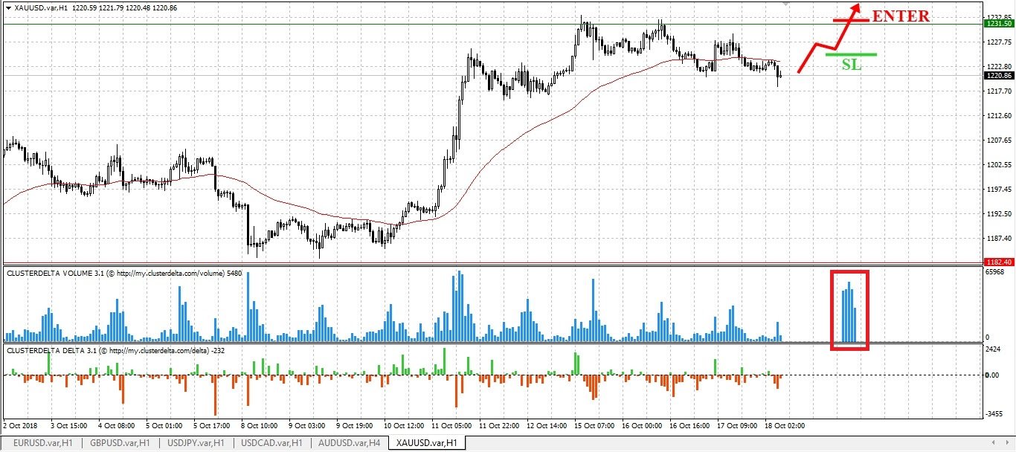
Task: Select the USDJPY.var,H1 chart tab
Action: click(195, 443)
